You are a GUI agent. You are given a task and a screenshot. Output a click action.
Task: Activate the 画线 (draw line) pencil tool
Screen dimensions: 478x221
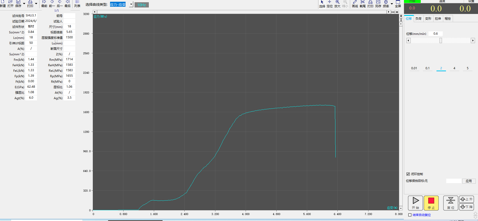[x=355, y=3]
